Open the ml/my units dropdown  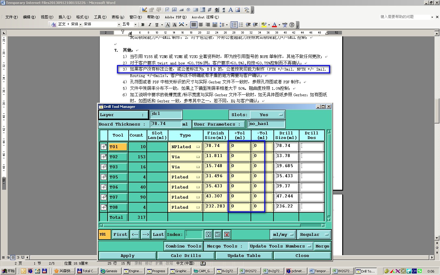pyautogui.click(x=283, y=235)
